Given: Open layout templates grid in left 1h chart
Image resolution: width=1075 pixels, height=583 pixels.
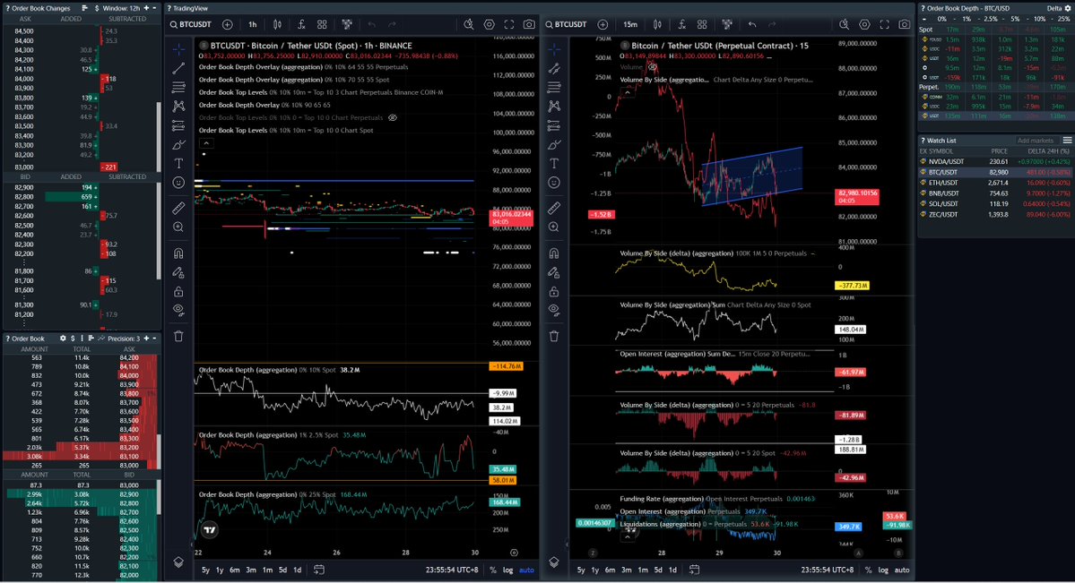Looking at the screenshot, I should (322, 25).
